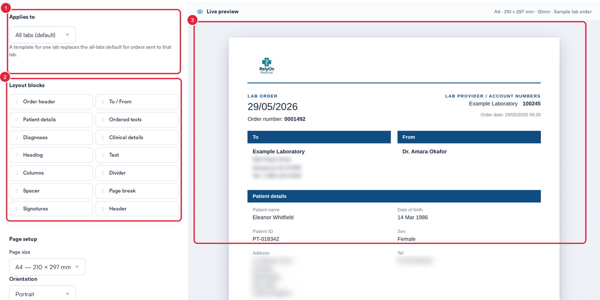Click Dr. Amara Okafor in From section
Viewport: 600px width, 300px height.
pyautogui.click(x=424, y=152)
